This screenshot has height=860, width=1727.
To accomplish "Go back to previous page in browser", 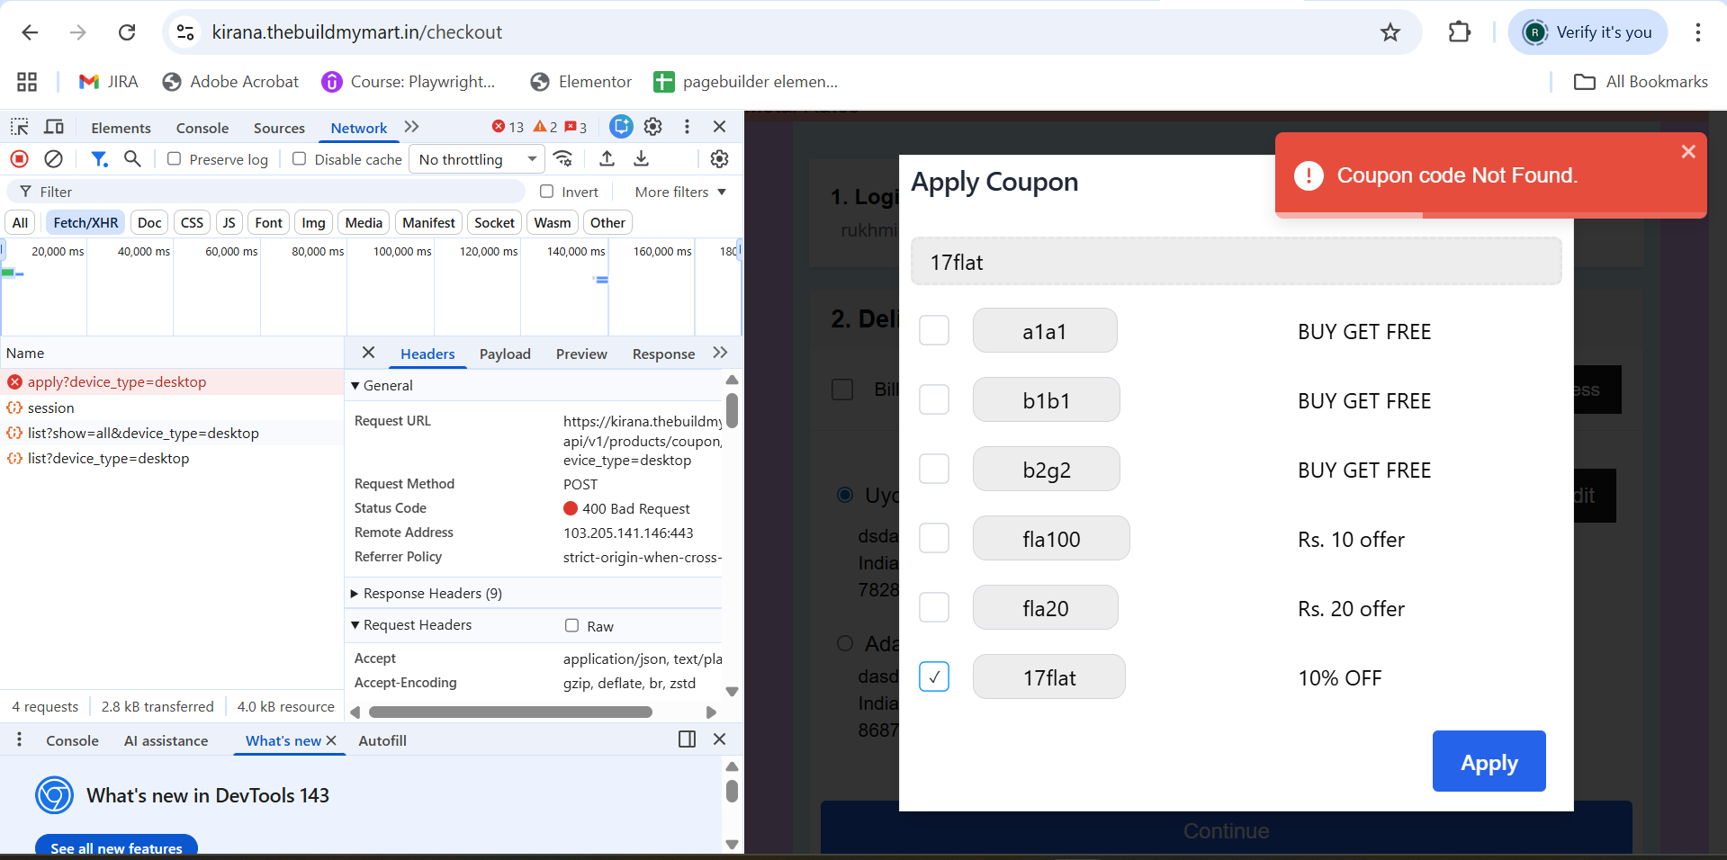I will (30, 32).
